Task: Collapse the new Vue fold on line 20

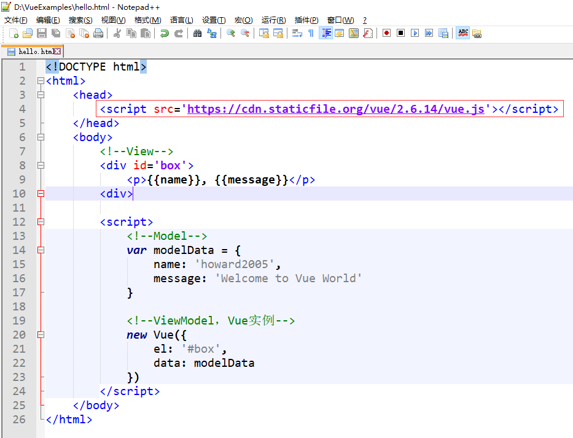Action: pyautogui.click(x=41, y=335)
